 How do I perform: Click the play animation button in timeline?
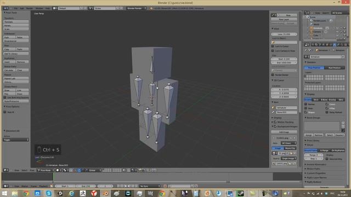click(129, 186)
